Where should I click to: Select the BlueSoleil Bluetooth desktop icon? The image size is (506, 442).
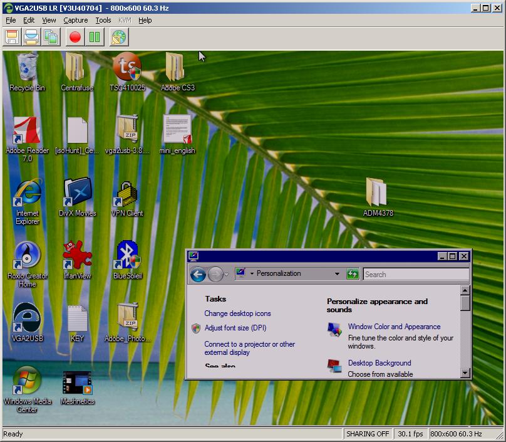(x=128, y=257)
